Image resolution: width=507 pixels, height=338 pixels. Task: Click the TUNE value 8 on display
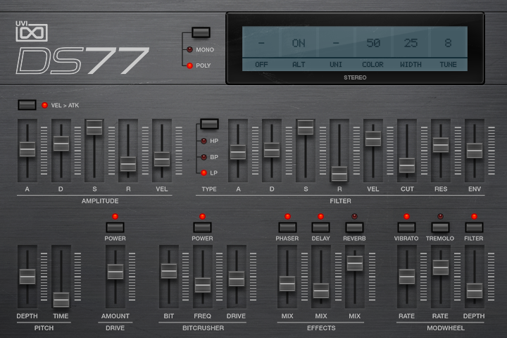pos(448,43)
